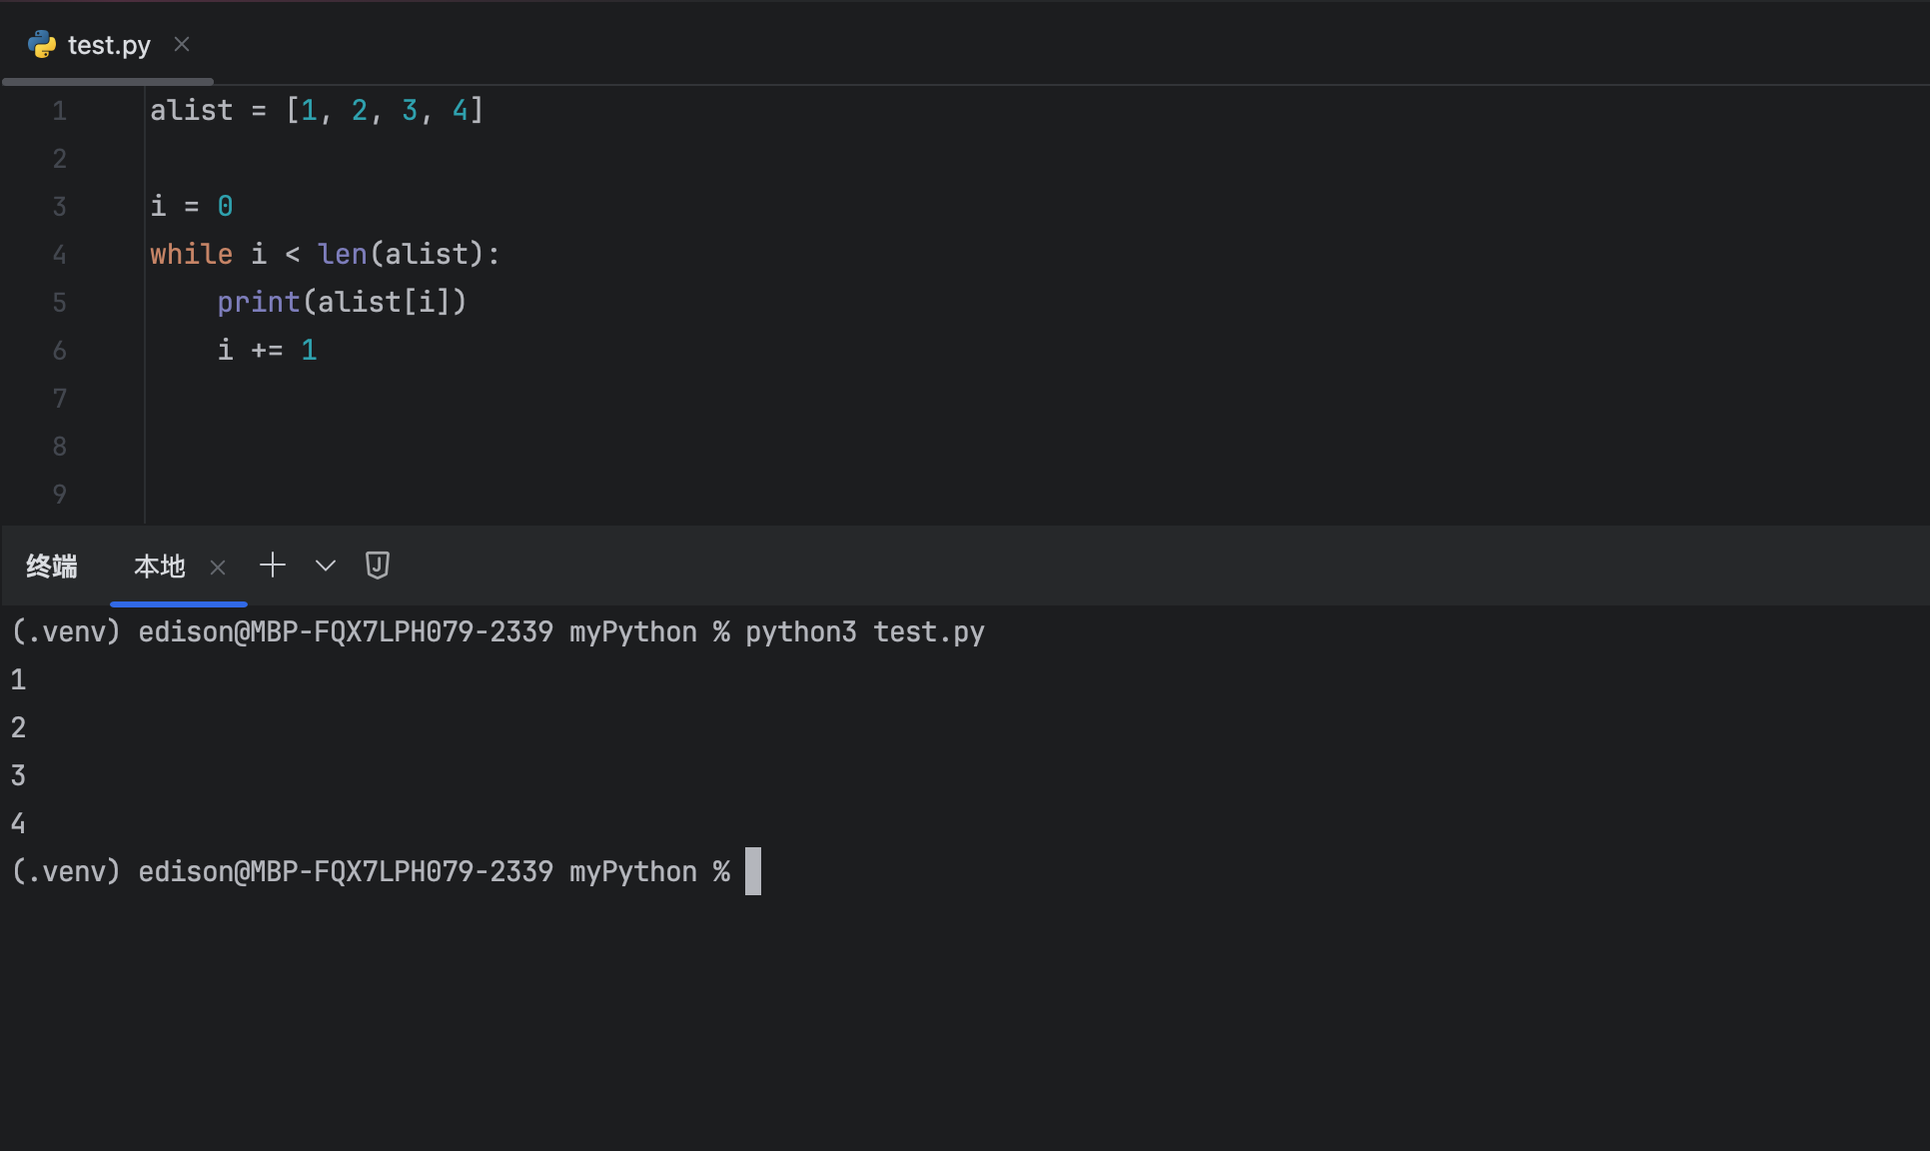This screenshot has width=1930, height=1151.
Task: Close the 本地 terminal session tab
Action: coord(218,568)
